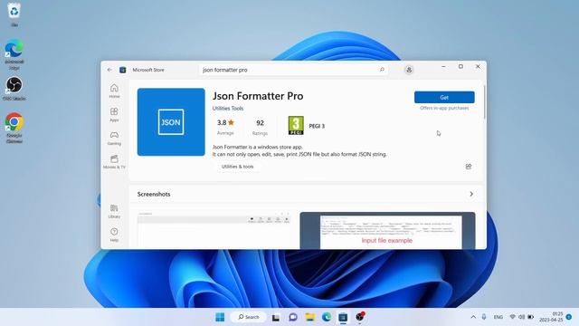
Task: Open the Recycle Bin desktop icon
Action: 14,14
